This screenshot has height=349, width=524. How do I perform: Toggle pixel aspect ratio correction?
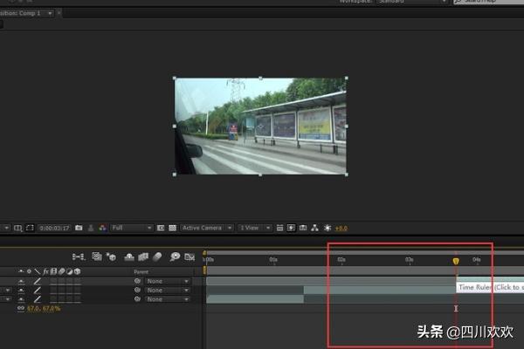(x=279, y=228)
